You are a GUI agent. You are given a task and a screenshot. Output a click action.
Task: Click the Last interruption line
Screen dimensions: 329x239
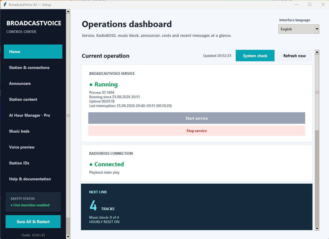pos(130,106)
